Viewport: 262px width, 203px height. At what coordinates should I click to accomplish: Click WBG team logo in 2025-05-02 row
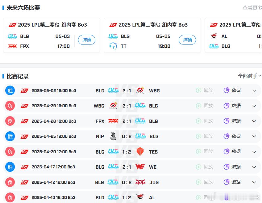coord(140,90)
